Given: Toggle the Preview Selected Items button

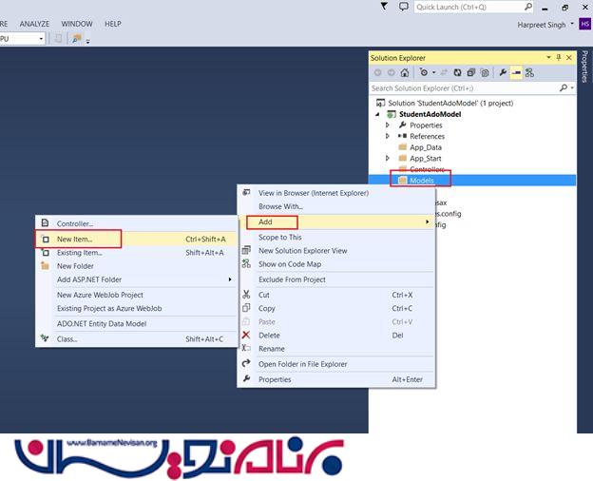Looking at the screenshot, I should [x=516, y=72].
